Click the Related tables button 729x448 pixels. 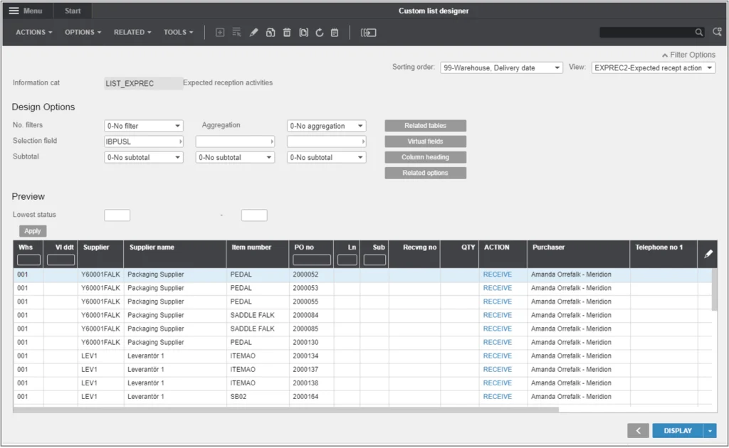[x=425, y=126]
